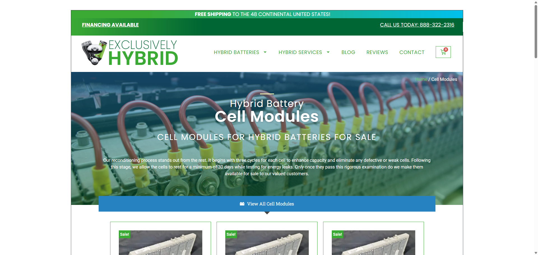This screenshot has width=538, height=255.
Task: Click the scrollbar up arrow
Action: (x=536, y=2)
